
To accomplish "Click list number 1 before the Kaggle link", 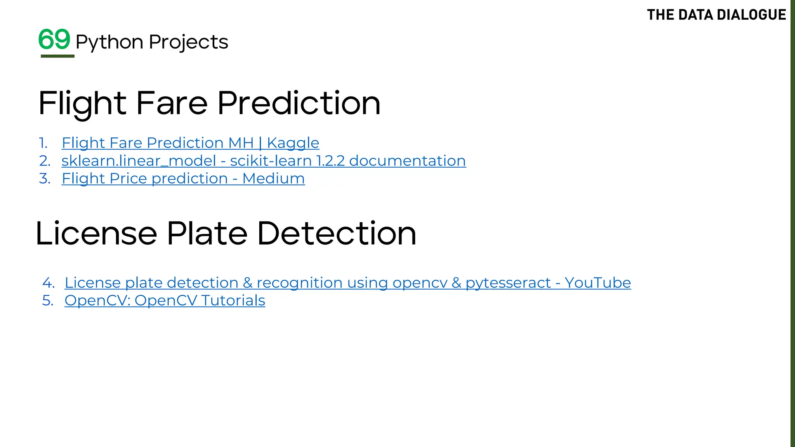I will pyautogui.click(x=43, y=143).
